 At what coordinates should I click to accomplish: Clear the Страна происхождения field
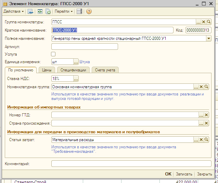[x=206, y=123]
